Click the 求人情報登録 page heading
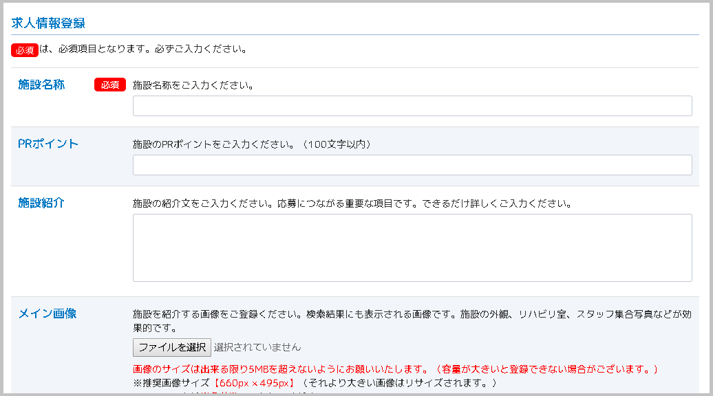Screen dimensions: 713x396 click(49, 23)
